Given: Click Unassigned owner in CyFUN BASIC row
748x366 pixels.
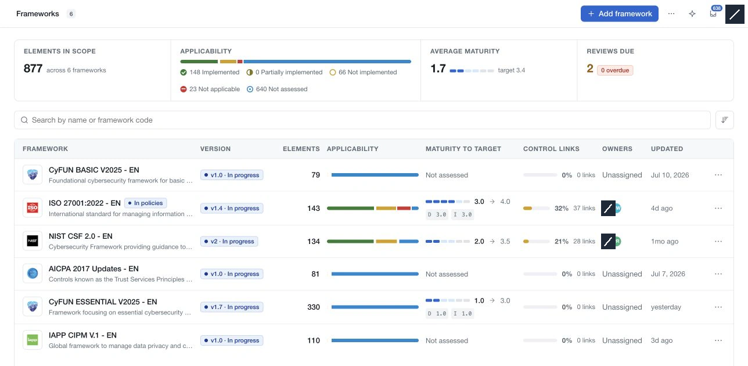Looking at the screenshot, I should (x=622, y=175).
